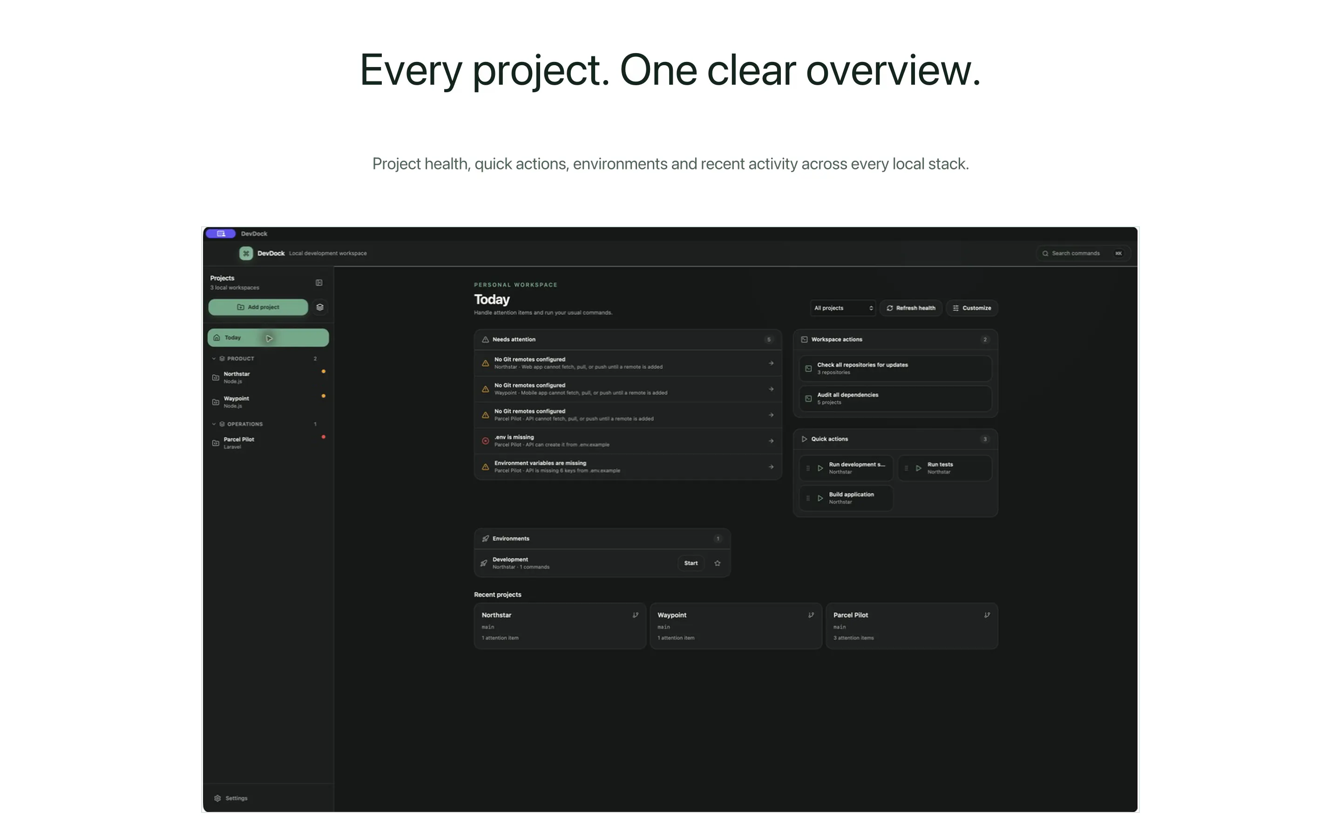
Task: Click the Northstar folder icon in sidebar
Action: pyautogui.click(x=216, y=378)
